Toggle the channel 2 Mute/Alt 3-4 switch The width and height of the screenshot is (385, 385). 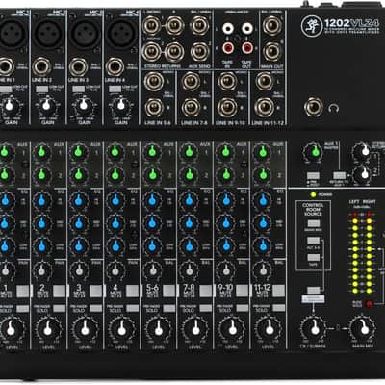point(59,292)
